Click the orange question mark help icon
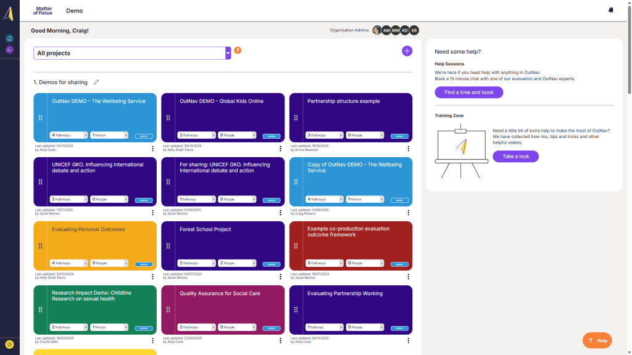Screen dimensions: 632x355 point(238,51)
